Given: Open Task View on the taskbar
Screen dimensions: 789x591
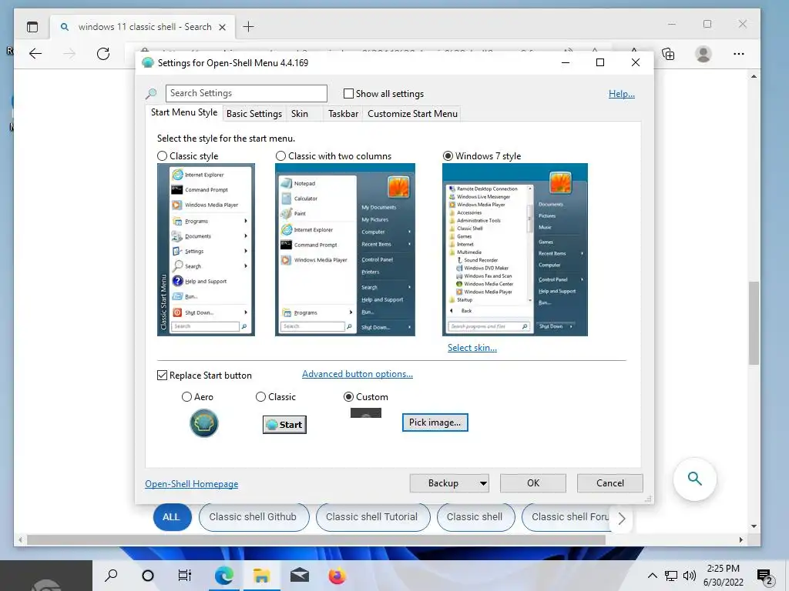Looking at the screenshot, I should point(185,576).
